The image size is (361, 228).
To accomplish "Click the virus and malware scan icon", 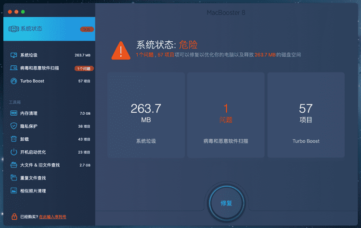I will [13, 68].
